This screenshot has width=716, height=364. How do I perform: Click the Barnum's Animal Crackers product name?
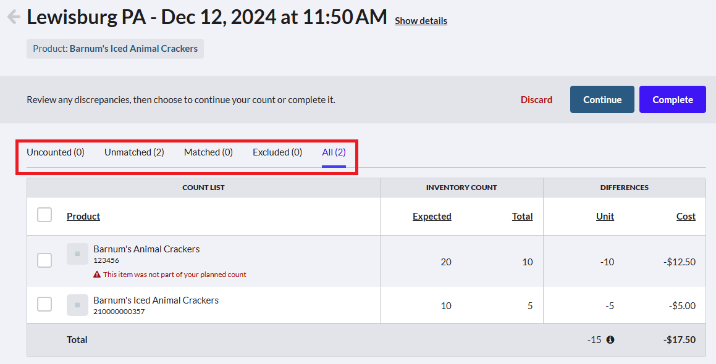146,249
